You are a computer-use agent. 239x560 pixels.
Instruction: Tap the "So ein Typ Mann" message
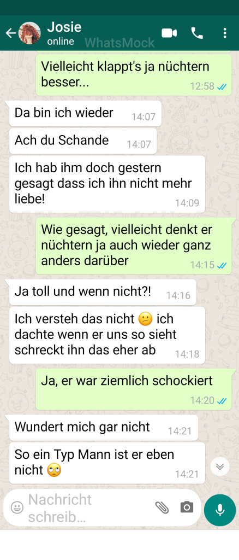pyautogui.click(x=107, y=463)
